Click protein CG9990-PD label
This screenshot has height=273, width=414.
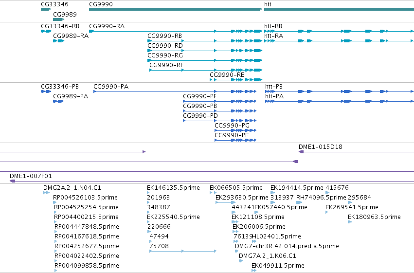coord(200,116)
